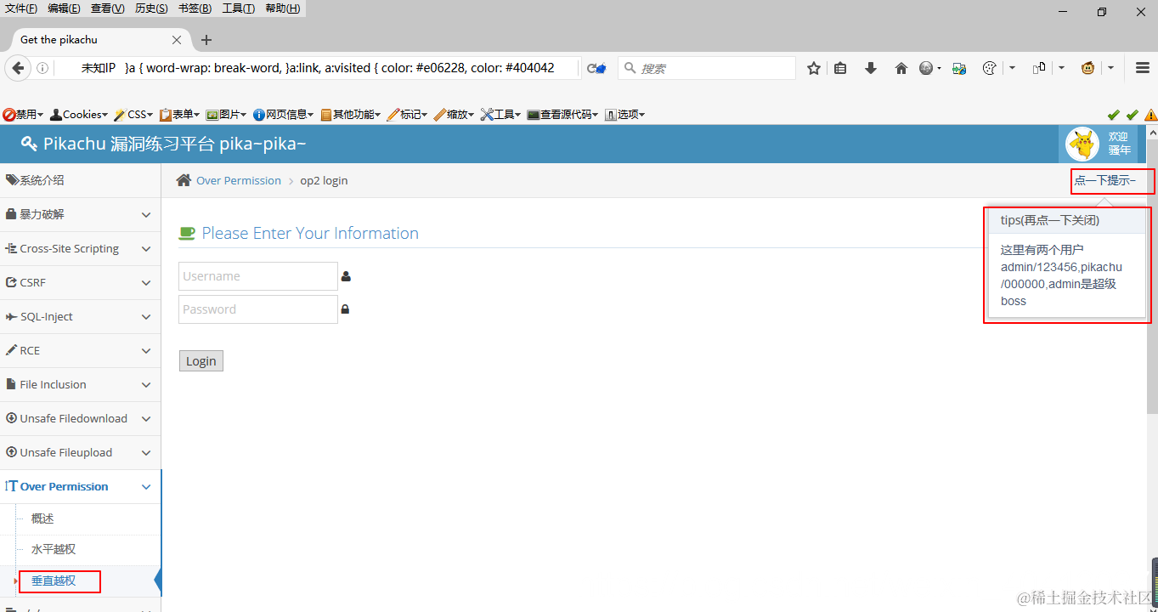Open the 查看源代码 toolbar dropdown
This screenshot has height=612, width=1158.
tap(562, 114)
